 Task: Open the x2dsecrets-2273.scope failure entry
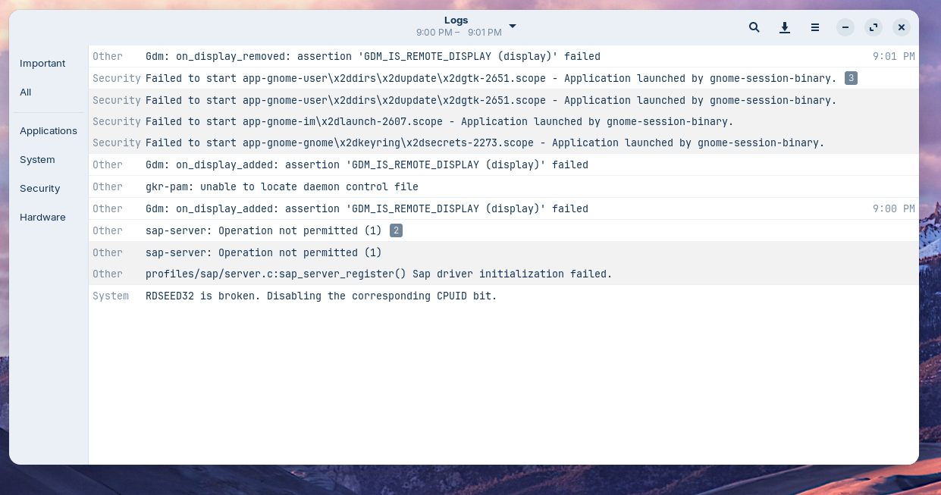(x=503, y=143)
